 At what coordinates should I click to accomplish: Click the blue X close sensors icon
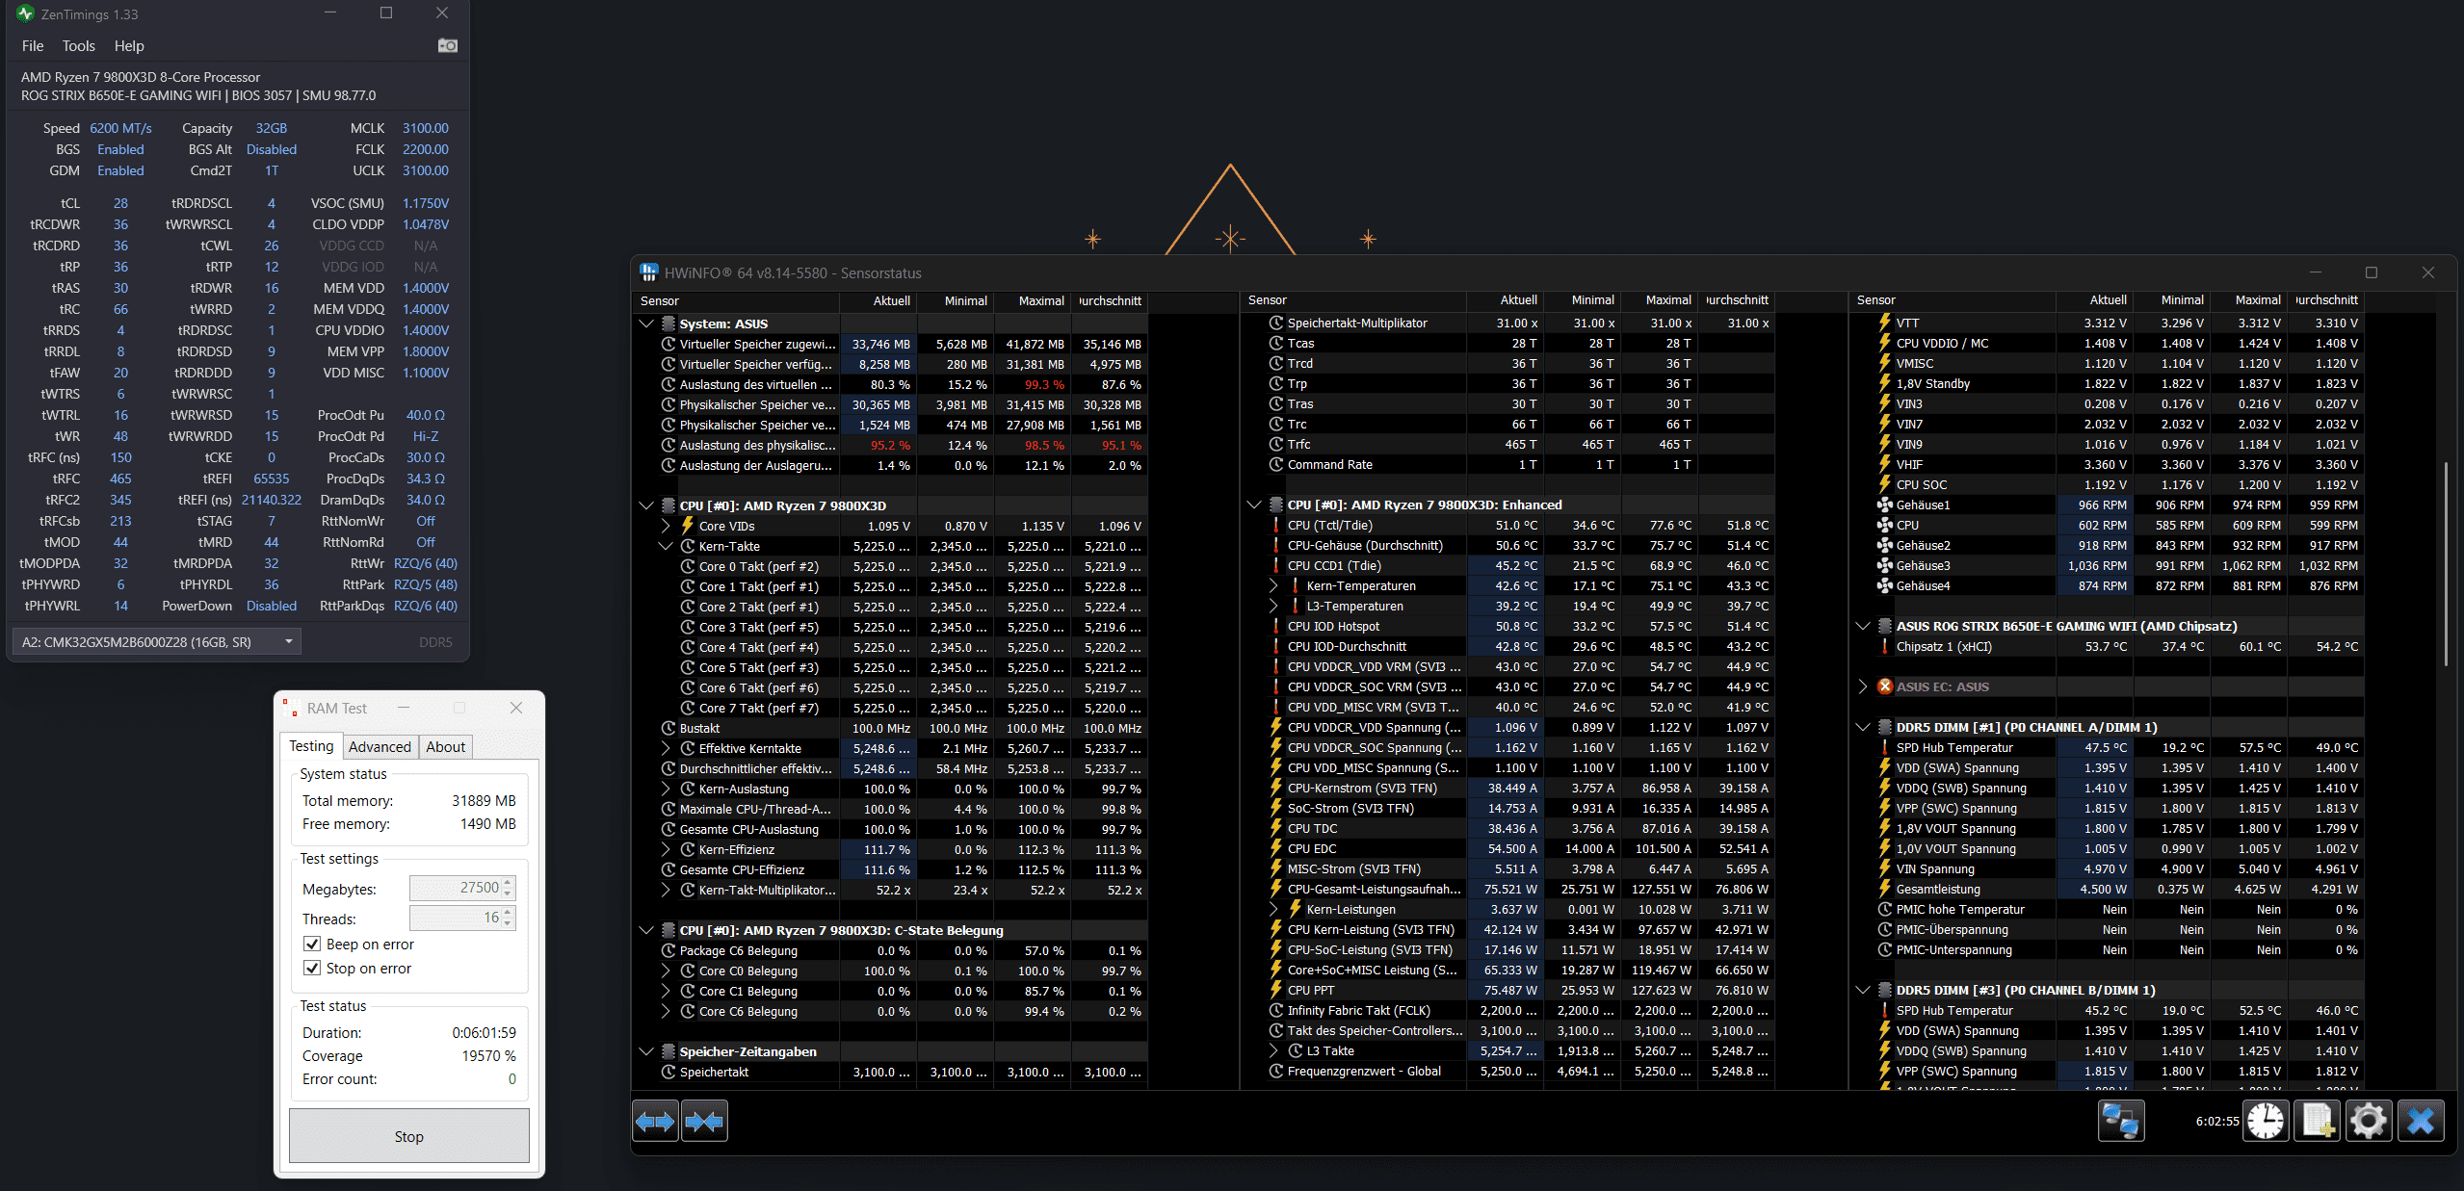pos(2420,1122)
